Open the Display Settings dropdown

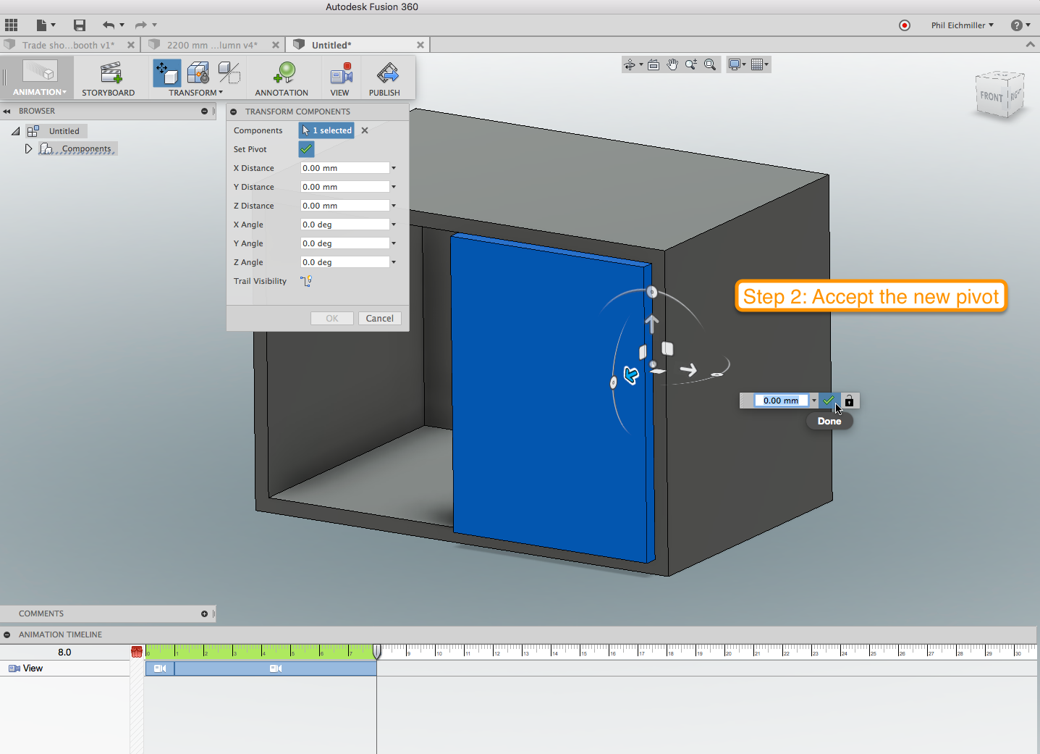tap(737, 65)
